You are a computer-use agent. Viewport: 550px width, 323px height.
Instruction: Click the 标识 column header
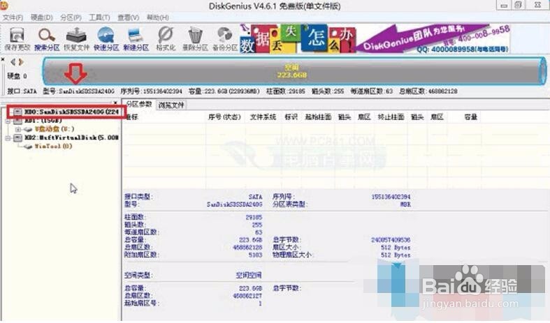[291, 117]
